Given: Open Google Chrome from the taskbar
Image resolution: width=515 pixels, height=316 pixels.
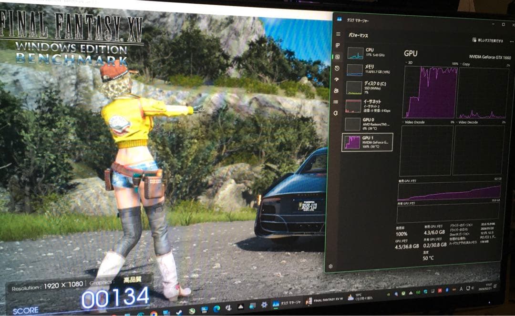Looking at the screenshot, I should pos(154,314).
